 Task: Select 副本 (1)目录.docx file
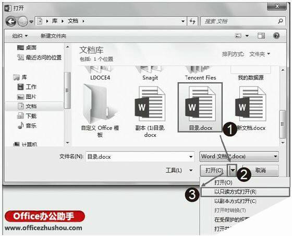point(150,111)
